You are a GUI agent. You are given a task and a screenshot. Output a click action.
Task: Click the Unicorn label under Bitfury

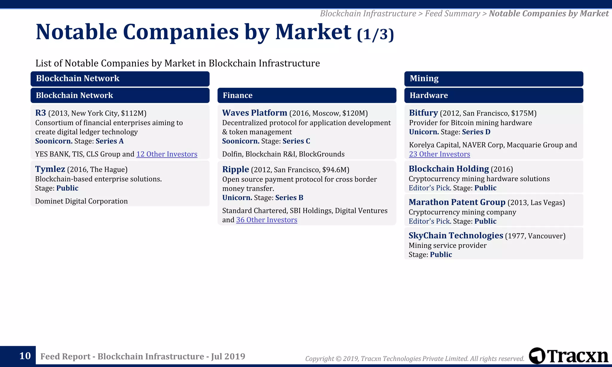point(424,132)
